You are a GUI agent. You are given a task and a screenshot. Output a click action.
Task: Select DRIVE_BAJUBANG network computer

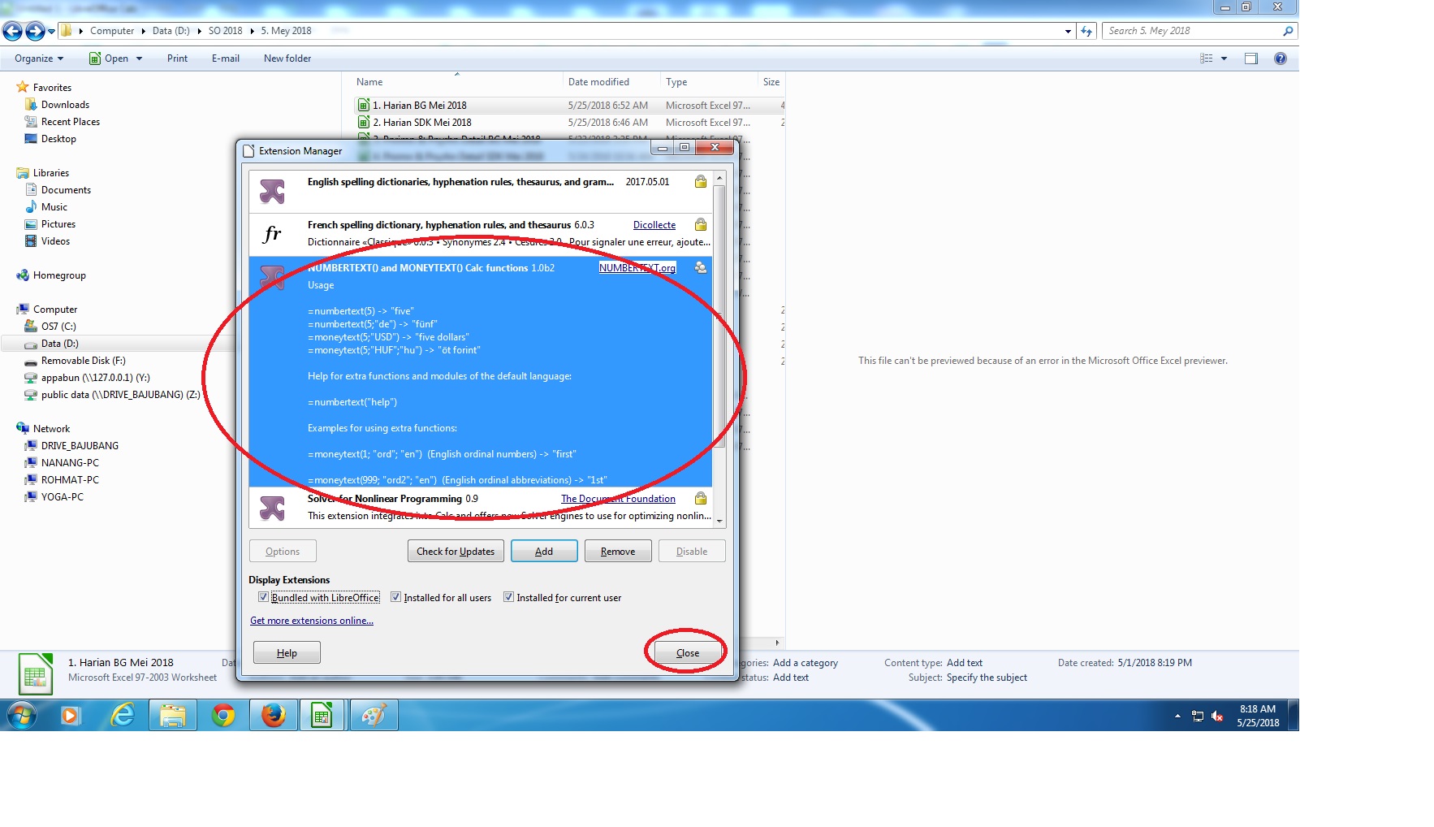pyautogui.click(x=80, y=446)
